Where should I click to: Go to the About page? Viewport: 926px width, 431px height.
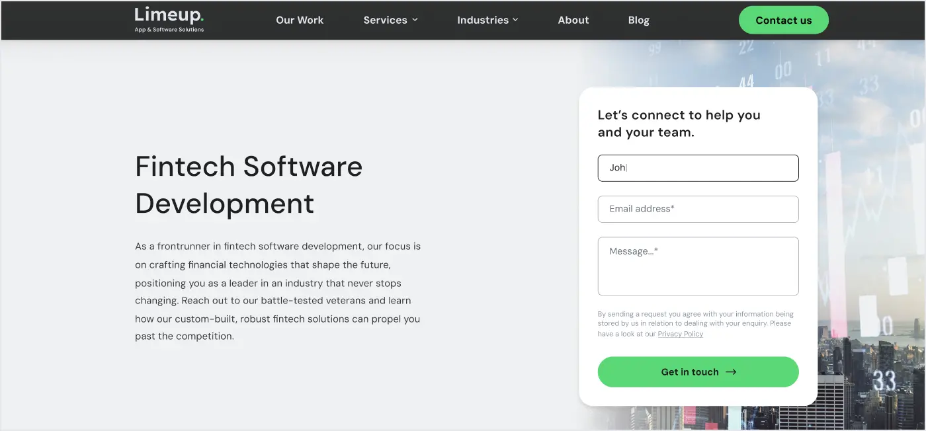point(573,20)
